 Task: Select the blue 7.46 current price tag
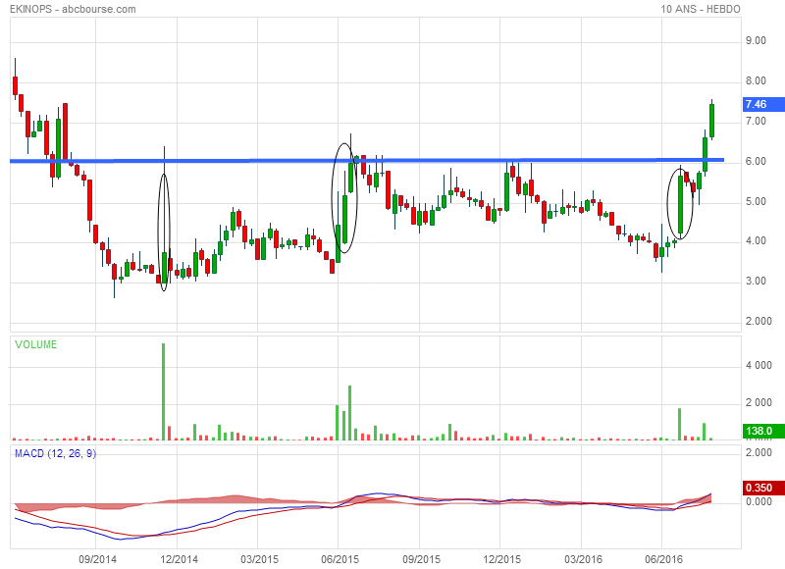(764, 104)
